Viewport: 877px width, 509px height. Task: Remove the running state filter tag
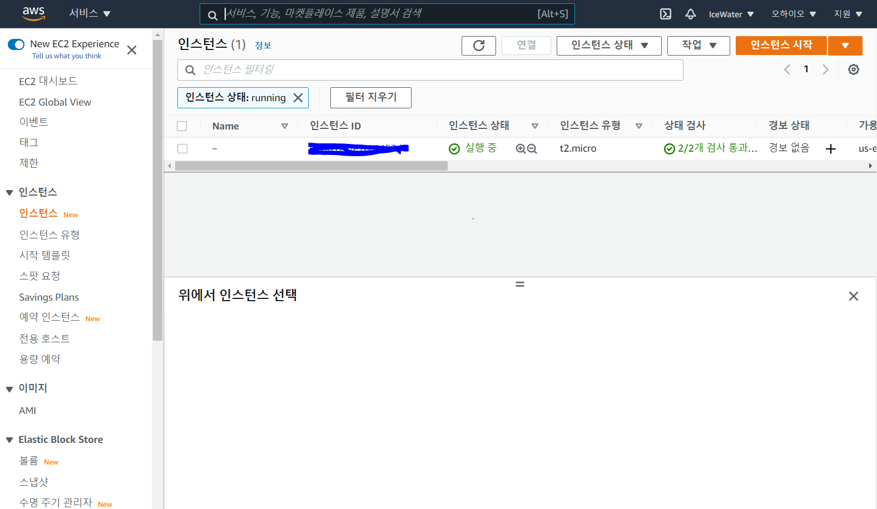(298, 98)
